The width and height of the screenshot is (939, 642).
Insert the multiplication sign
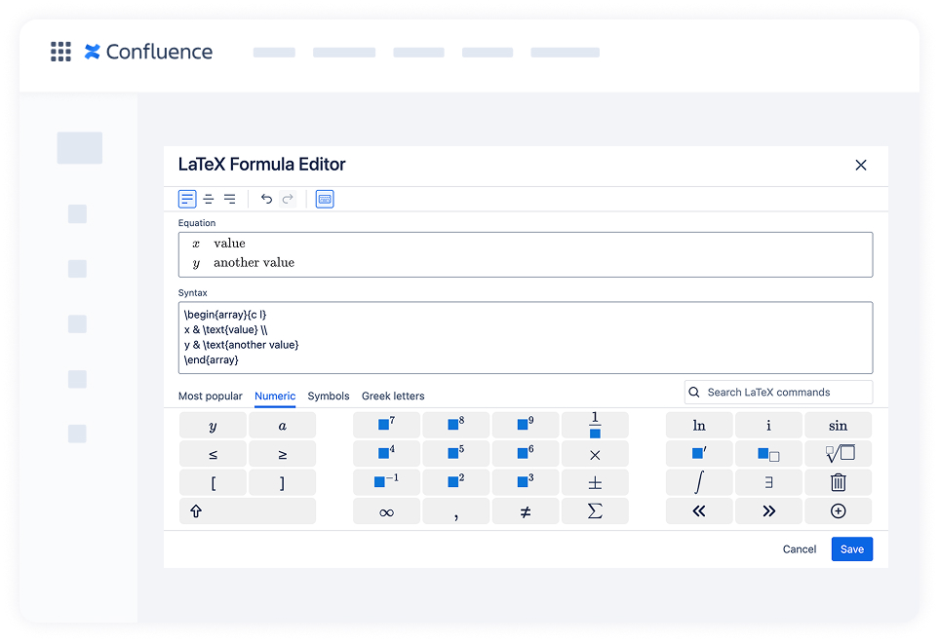coord(595,454)
